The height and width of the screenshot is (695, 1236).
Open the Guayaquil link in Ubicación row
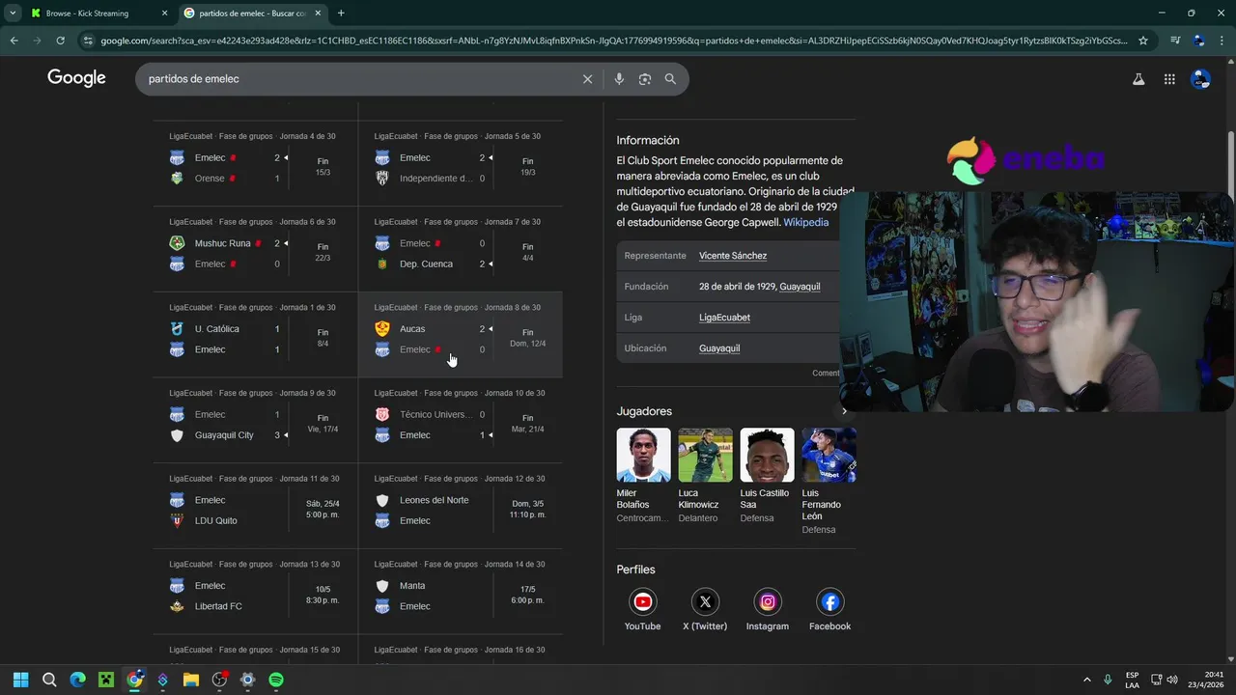pyautogui.click(x=719, y=348)
